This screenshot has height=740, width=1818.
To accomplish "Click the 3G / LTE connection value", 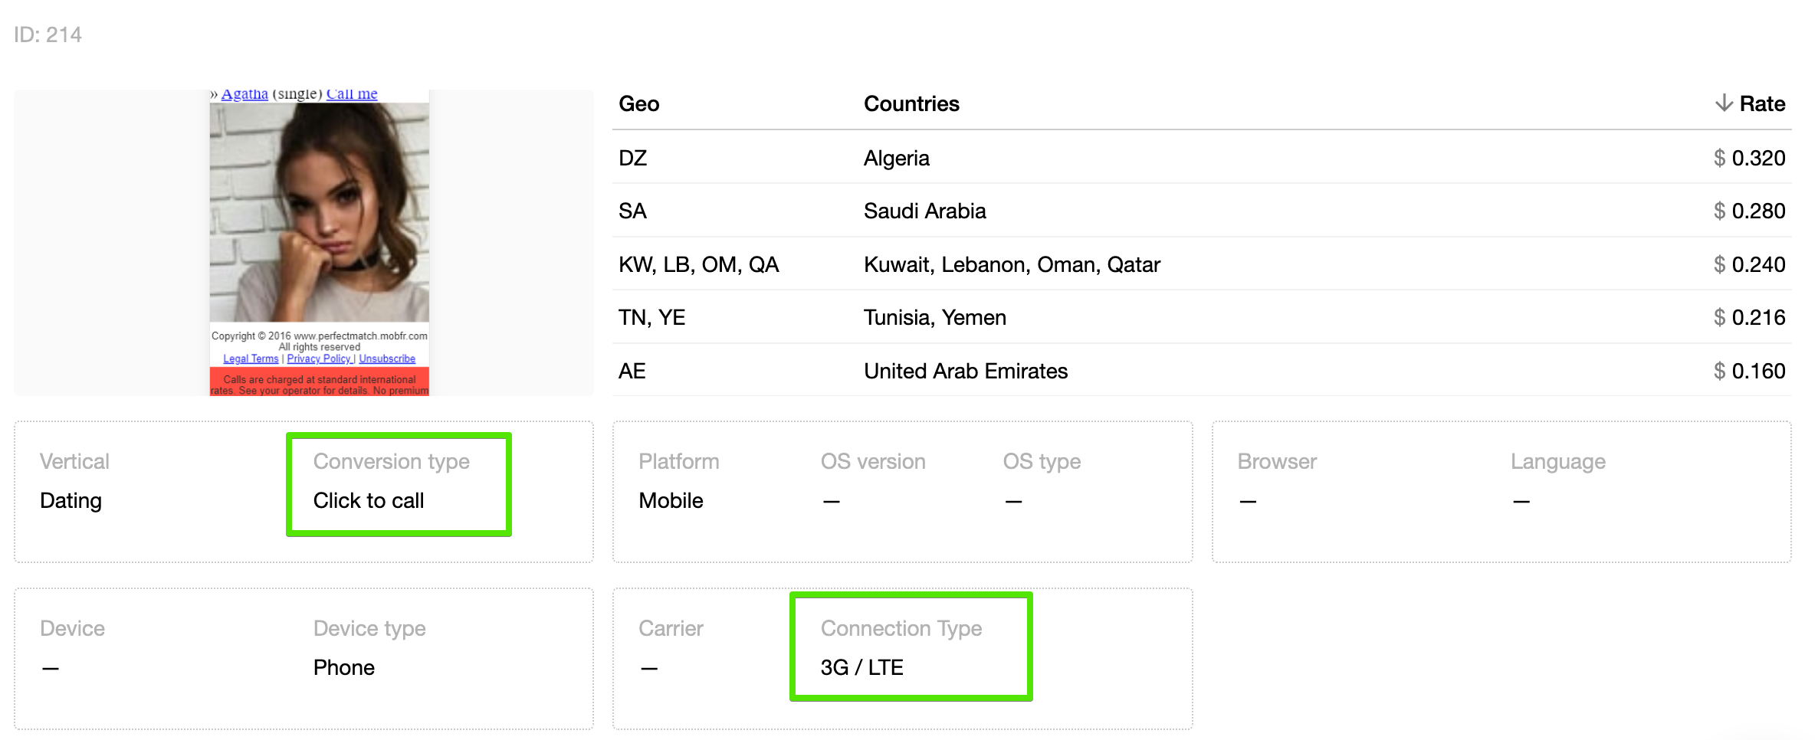I will [x=861, y=668].
